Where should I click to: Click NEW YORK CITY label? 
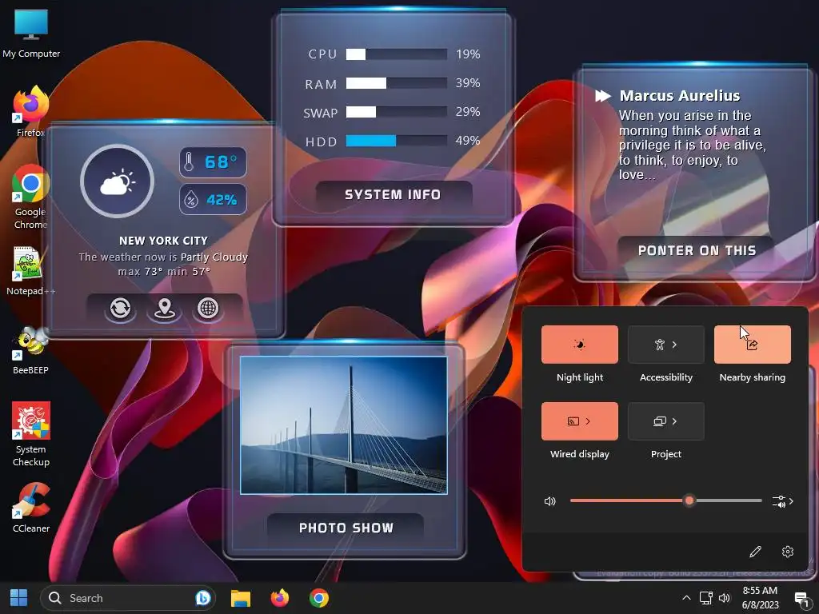point(163,241)
